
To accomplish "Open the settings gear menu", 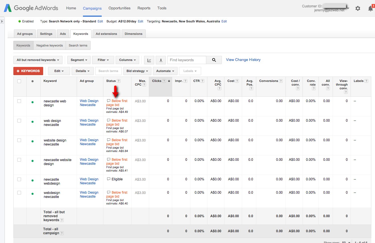I will 358,9.
